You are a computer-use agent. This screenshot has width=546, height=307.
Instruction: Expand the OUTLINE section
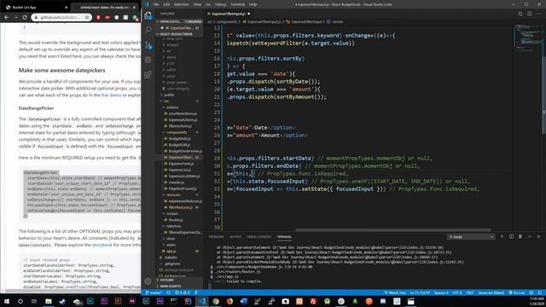pyautogui.click(x=166, y=280)
